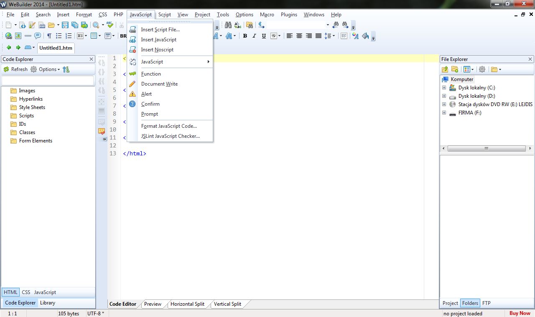Toggle Underline formatting button
This screenshot has height=317, width=535.
(264, 36)
